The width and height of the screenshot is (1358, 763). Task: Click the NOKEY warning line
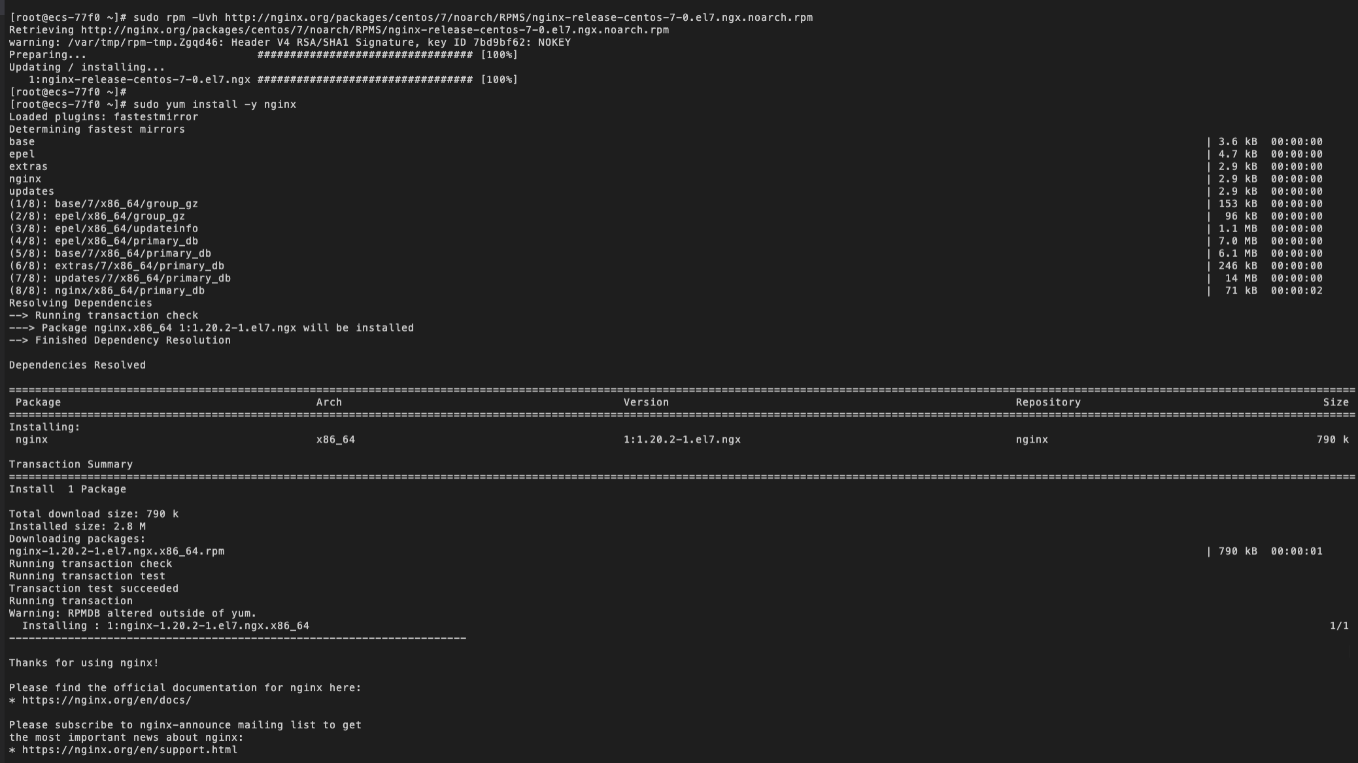point(290,42)
